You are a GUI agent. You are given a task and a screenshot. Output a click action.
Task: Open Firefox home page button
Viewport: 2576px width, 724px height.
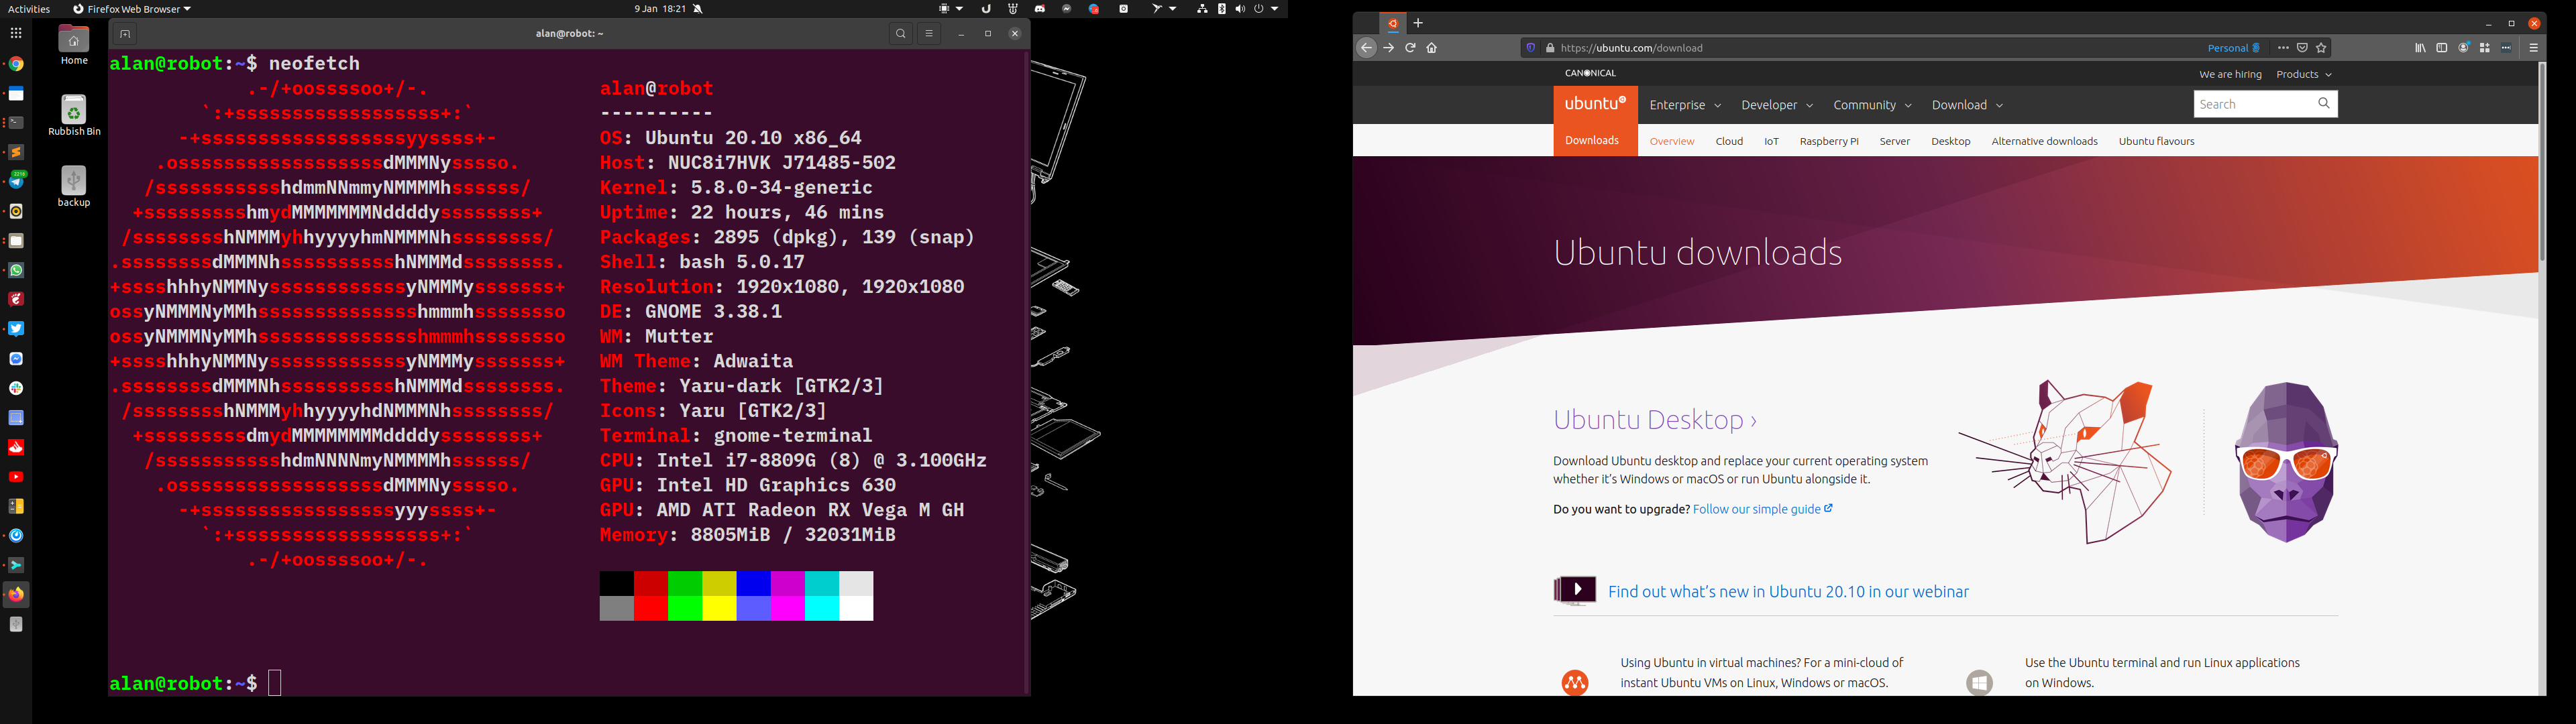click(1432, 48)
